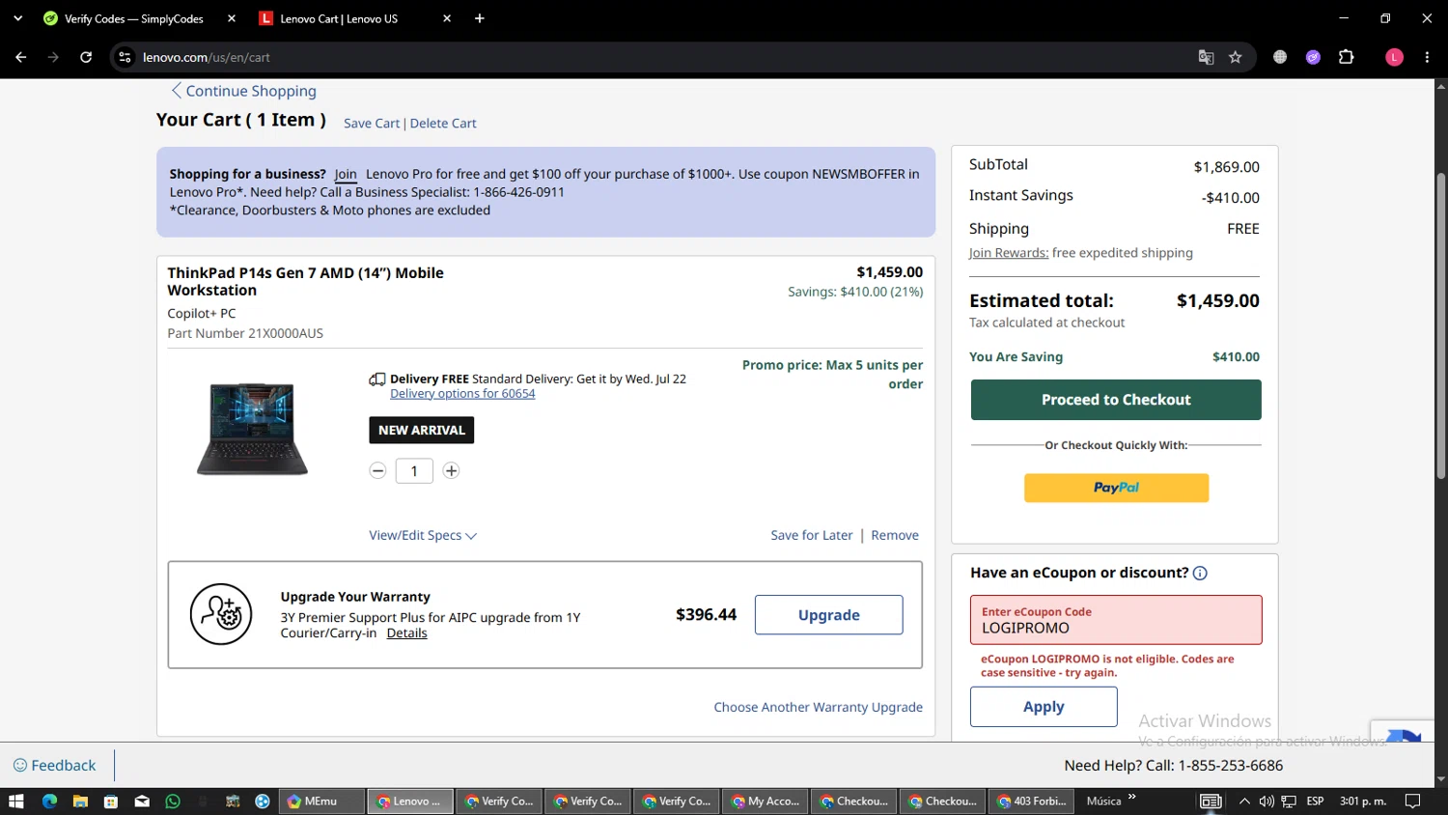The width and height of the screenshot is (1448, 815).
Task: Open the tab search dropdown arrow
Action: (x=17, y=18)
